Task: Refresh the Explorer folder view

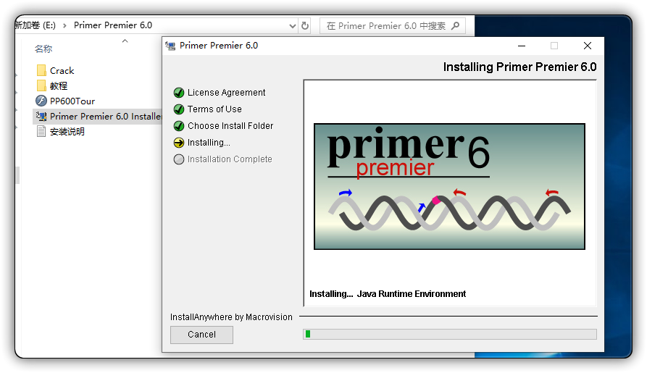Action: tap(305, 25)
